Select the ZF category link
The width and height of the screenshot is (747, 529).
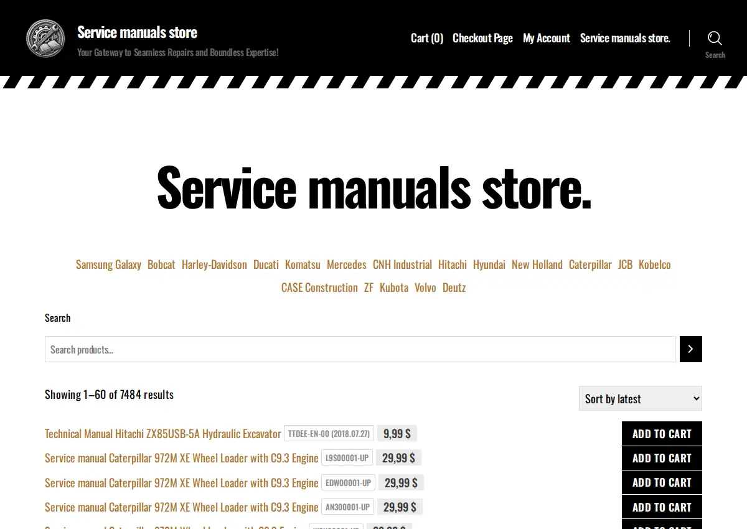[369, 288]
